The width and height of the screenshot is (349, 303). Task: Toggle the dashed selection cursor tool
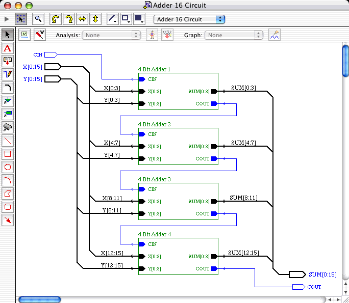(21, 19)
